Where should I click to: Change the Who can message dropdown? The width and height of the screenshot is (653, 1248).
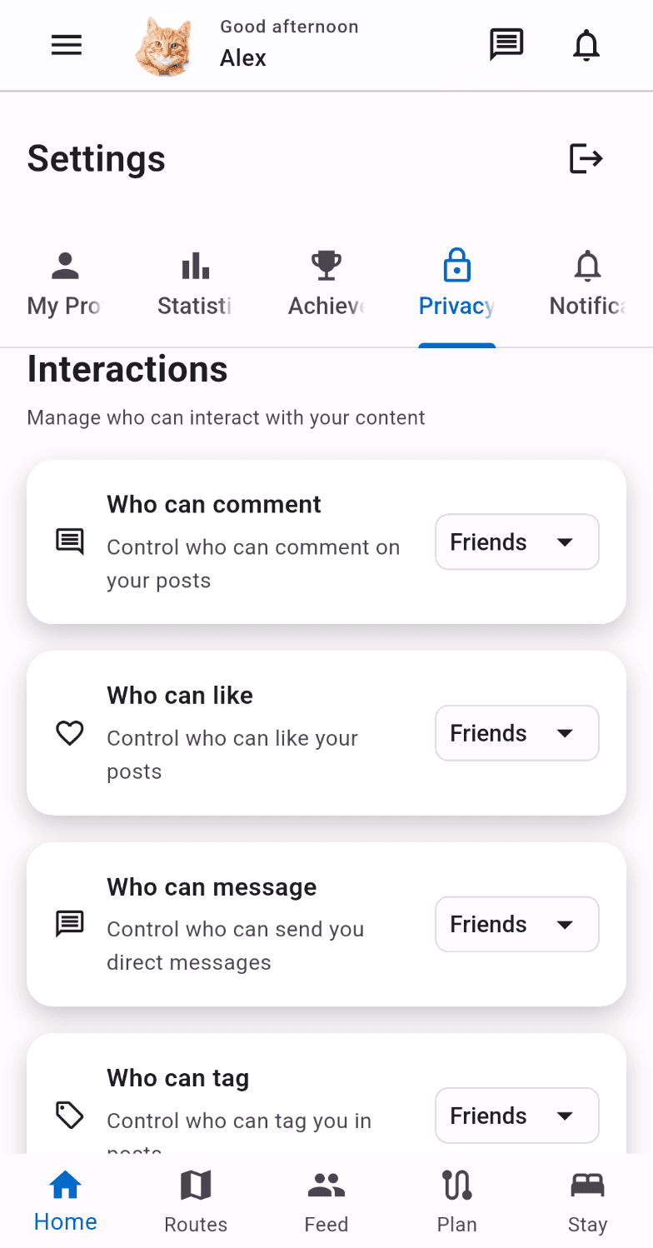516,924
